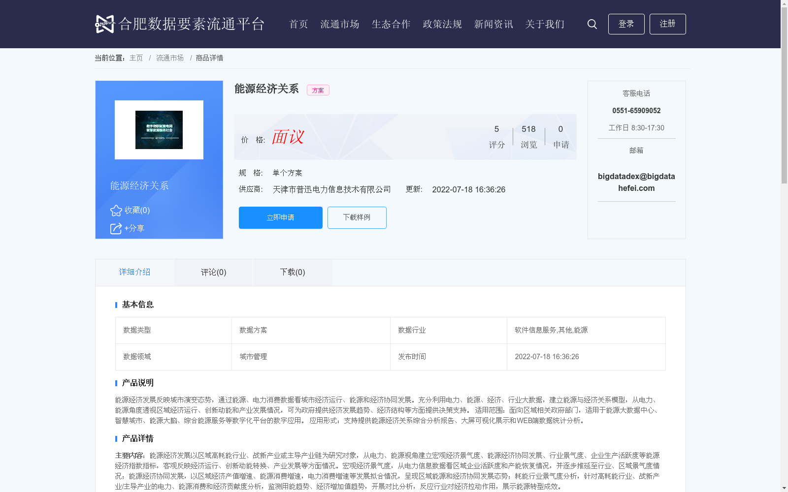
Task: Click the 基本信息 section heading
Action: click(x=138, y=305)
